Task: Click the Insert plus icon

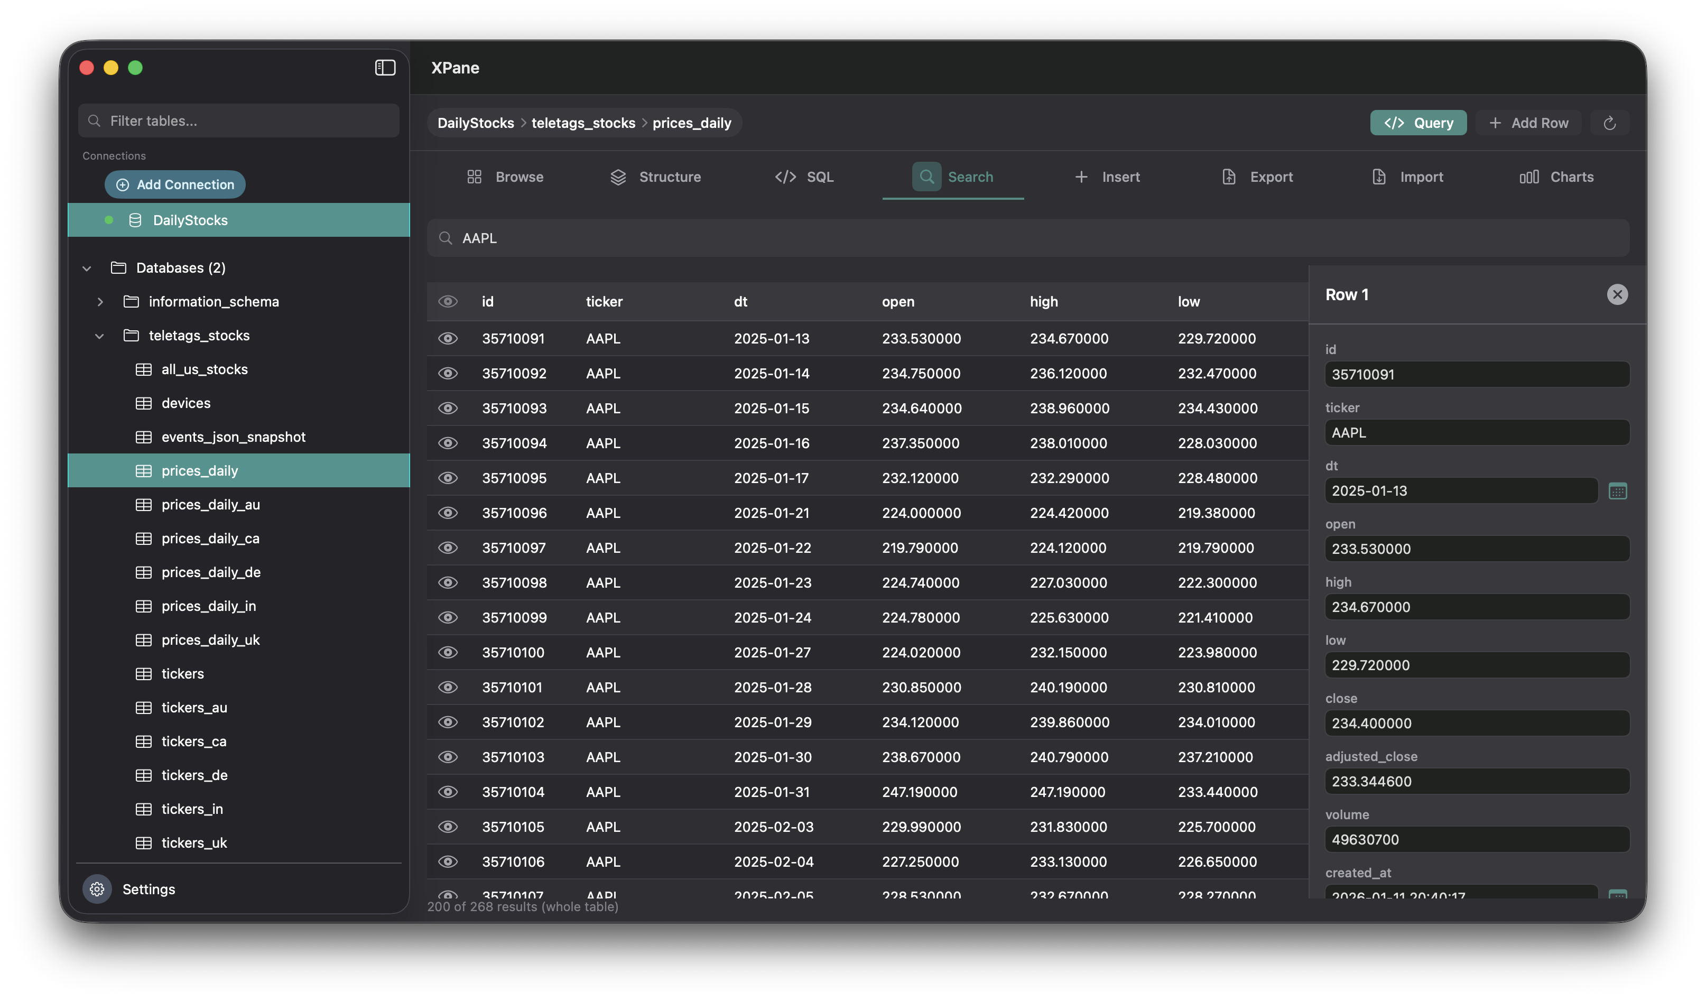Action: (x=1081, y=177)
